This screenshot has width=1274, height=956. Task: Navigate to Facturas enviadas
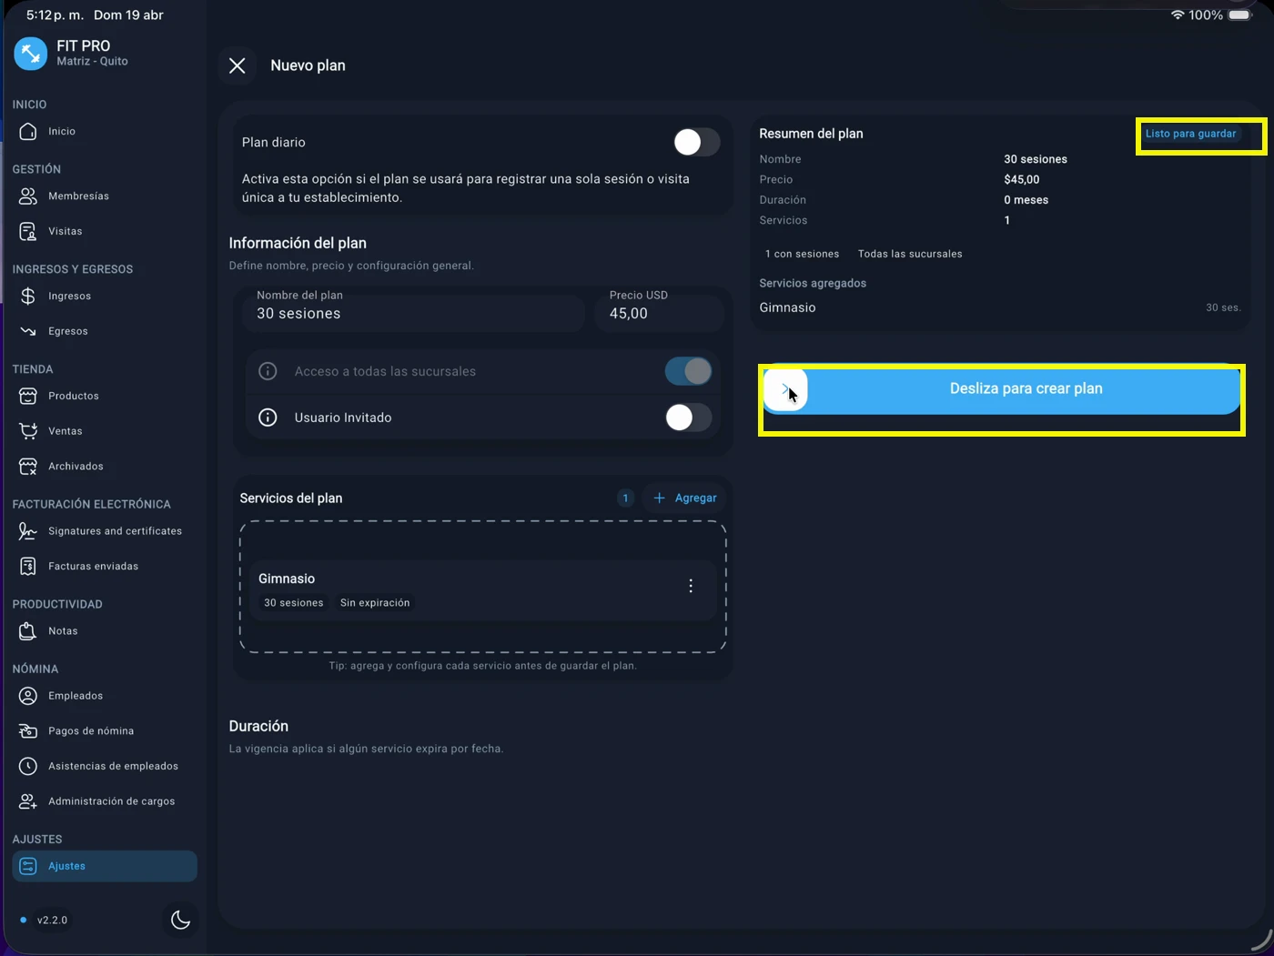click(x=93, y=566)
